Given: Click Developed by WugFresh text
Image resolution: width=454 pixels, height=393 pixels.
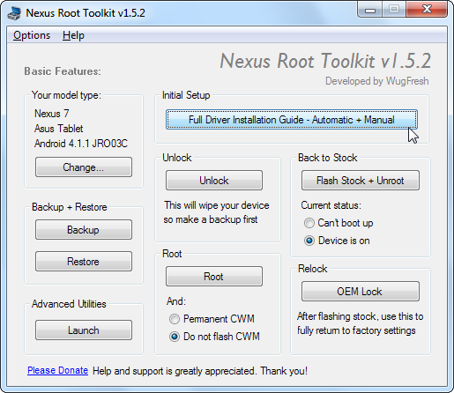Looking at the screenshot, I should 377,81.
